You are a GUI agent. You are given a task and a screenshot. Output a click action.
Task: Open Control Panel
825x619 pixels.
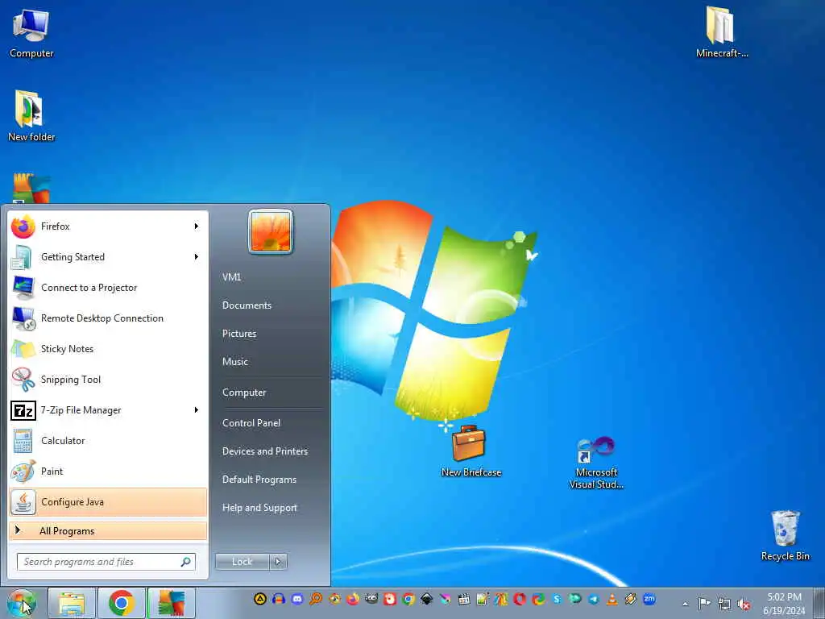coord(251,423)
